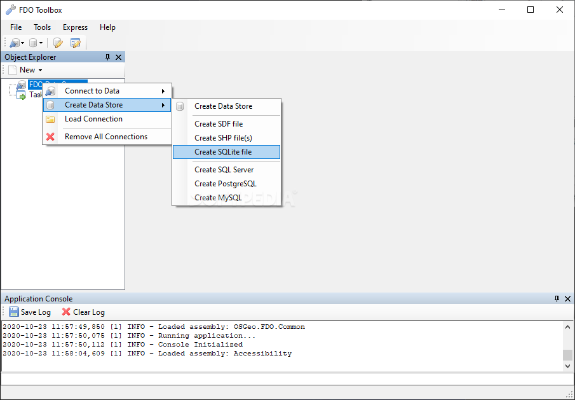Click the New document icon in Object Explorer
The height and width of the screenshot is (400, 575).
coord(13,70)
